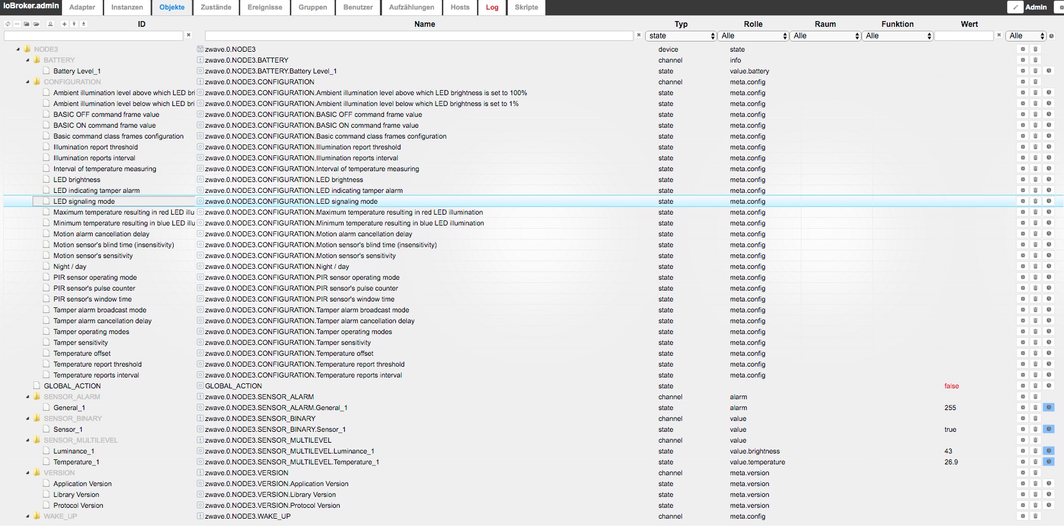The image size is (1064, 527).
Task: Select the Temperature_1 tree item
Action: 76,462
